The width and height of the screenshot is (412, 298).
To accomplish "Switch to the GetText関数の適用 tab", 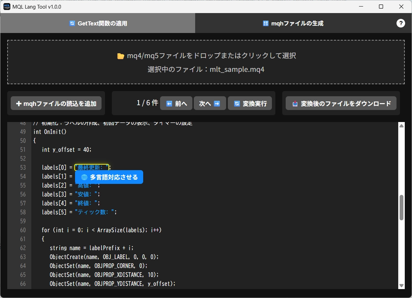I will point(98,23).
